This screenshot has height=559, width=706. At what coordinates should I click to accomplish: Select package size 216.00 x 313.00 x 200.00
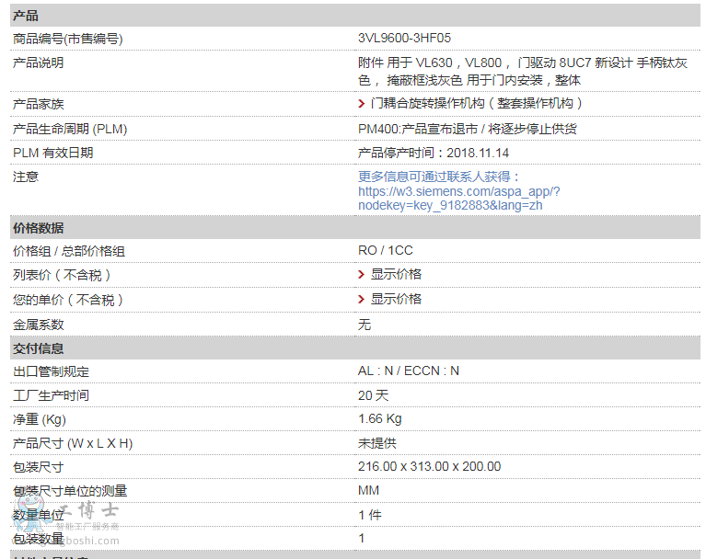click(x=429, y=466)
